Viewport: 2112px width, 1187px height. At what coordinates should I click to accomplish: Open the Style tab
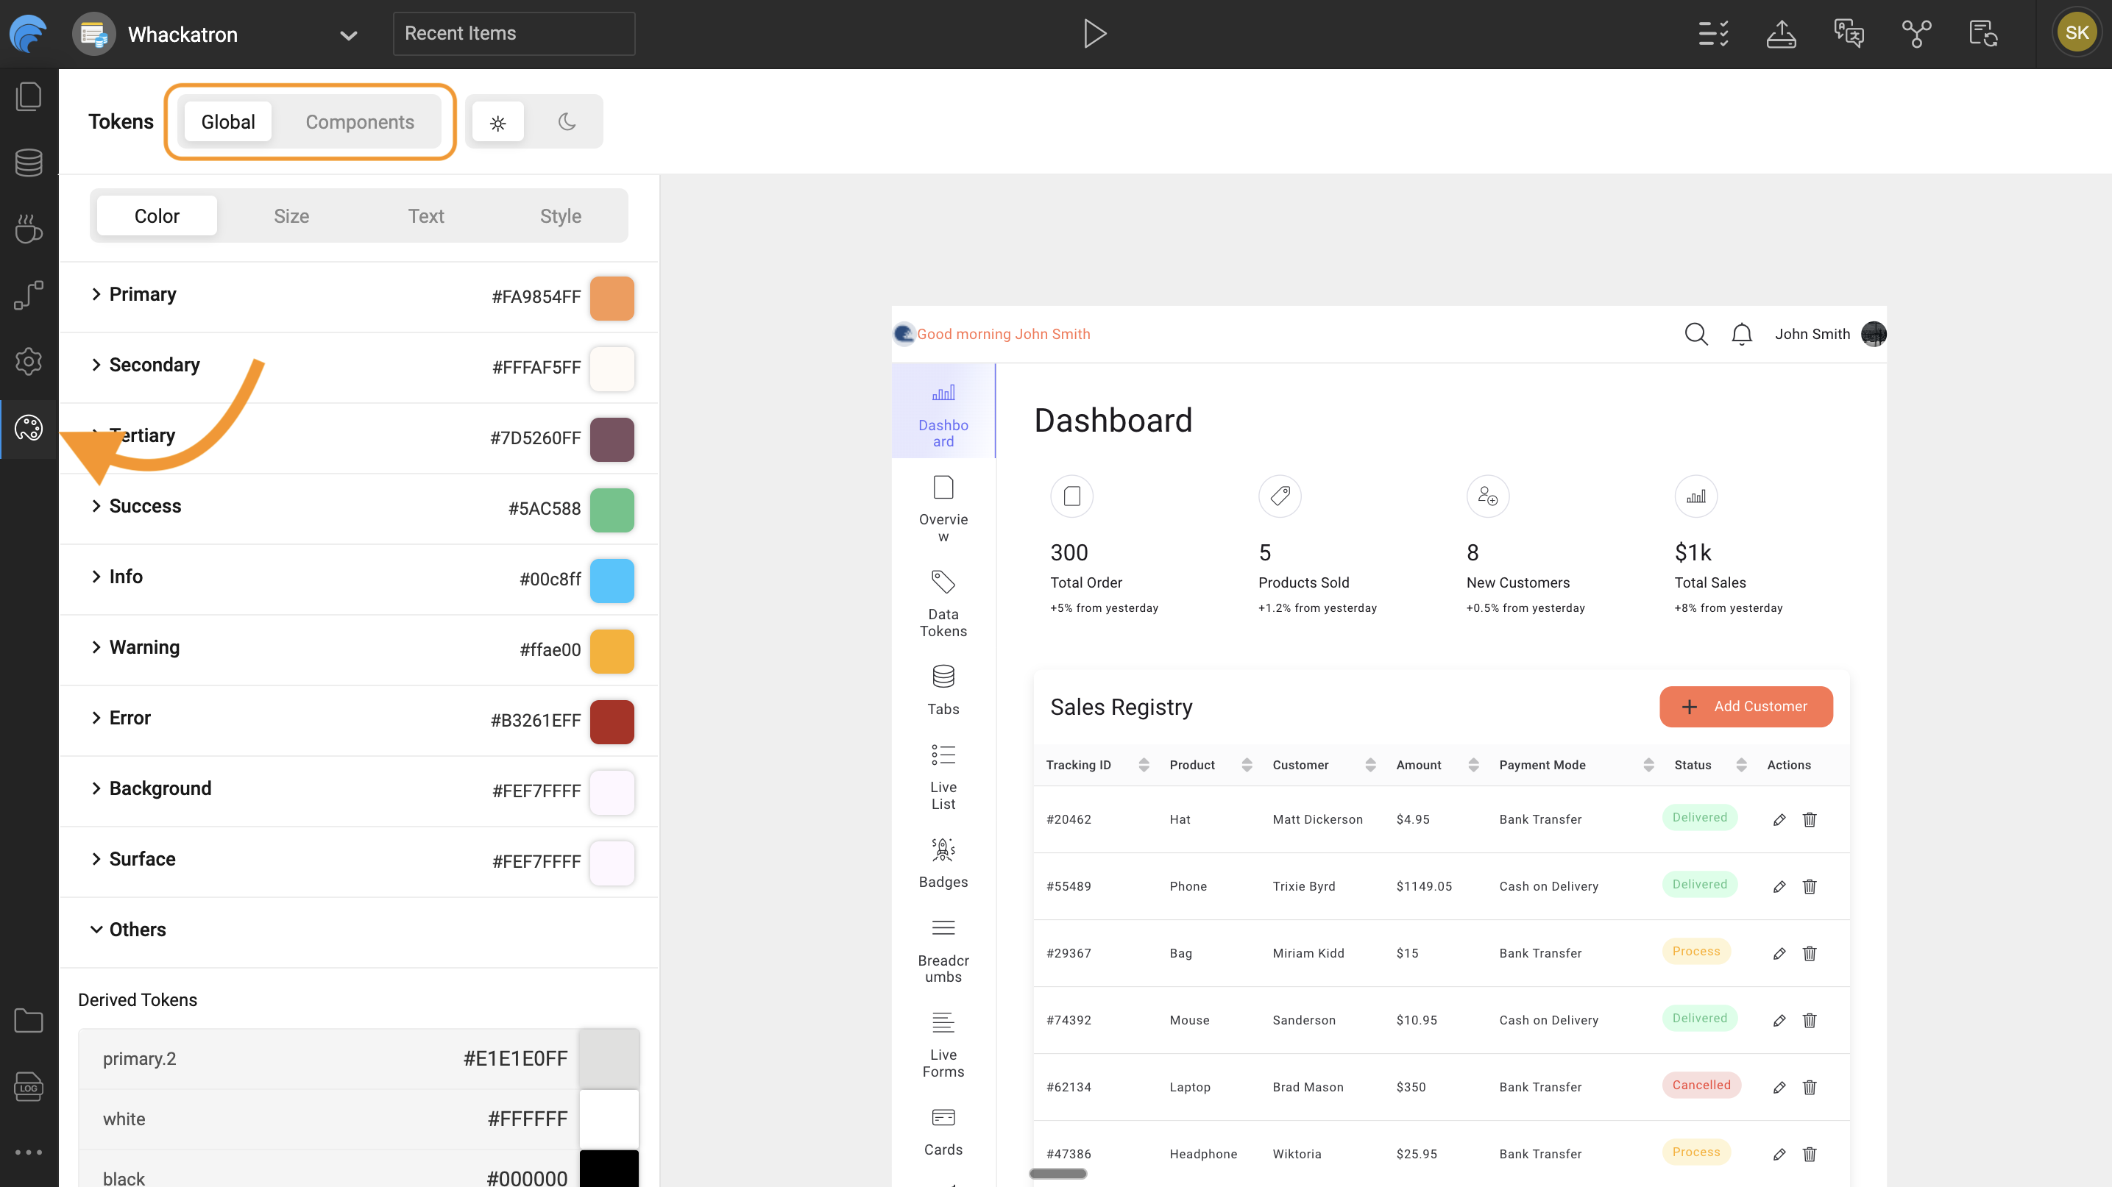tap(560, 216)
